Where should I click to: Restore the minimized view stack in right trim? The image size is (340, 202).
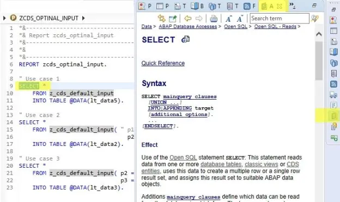pyautogui.click(x=333, y=10)
